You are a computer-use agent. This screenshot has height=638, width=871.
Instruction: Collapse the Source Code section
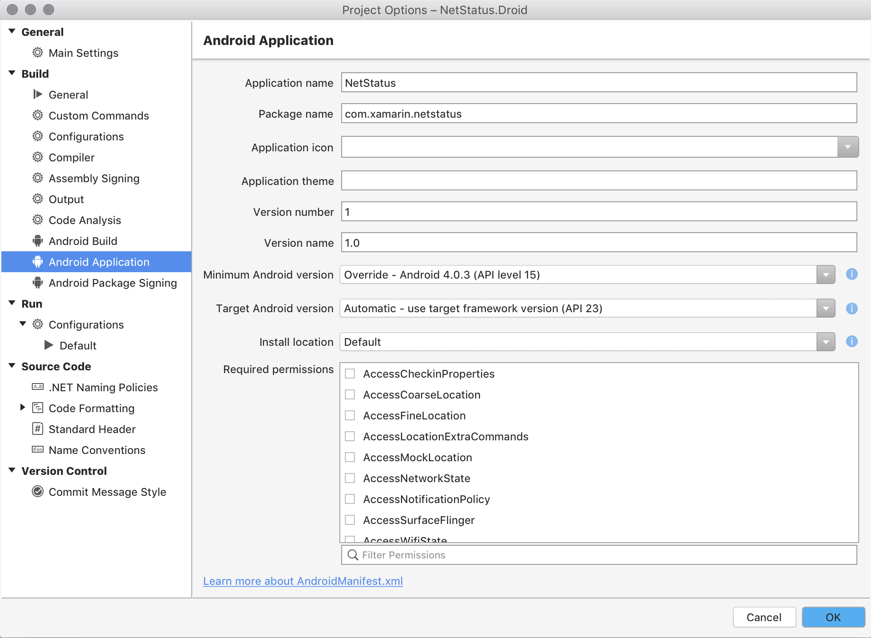11,366
